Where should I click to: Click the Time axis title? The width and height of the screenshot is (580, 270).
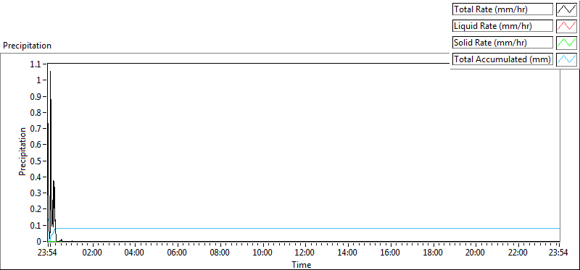(301, 264)
